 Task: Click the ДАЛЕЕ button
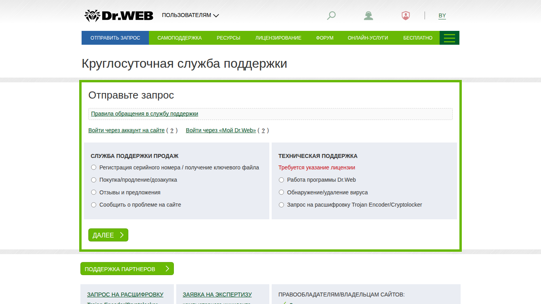click(x=108, y=235)
